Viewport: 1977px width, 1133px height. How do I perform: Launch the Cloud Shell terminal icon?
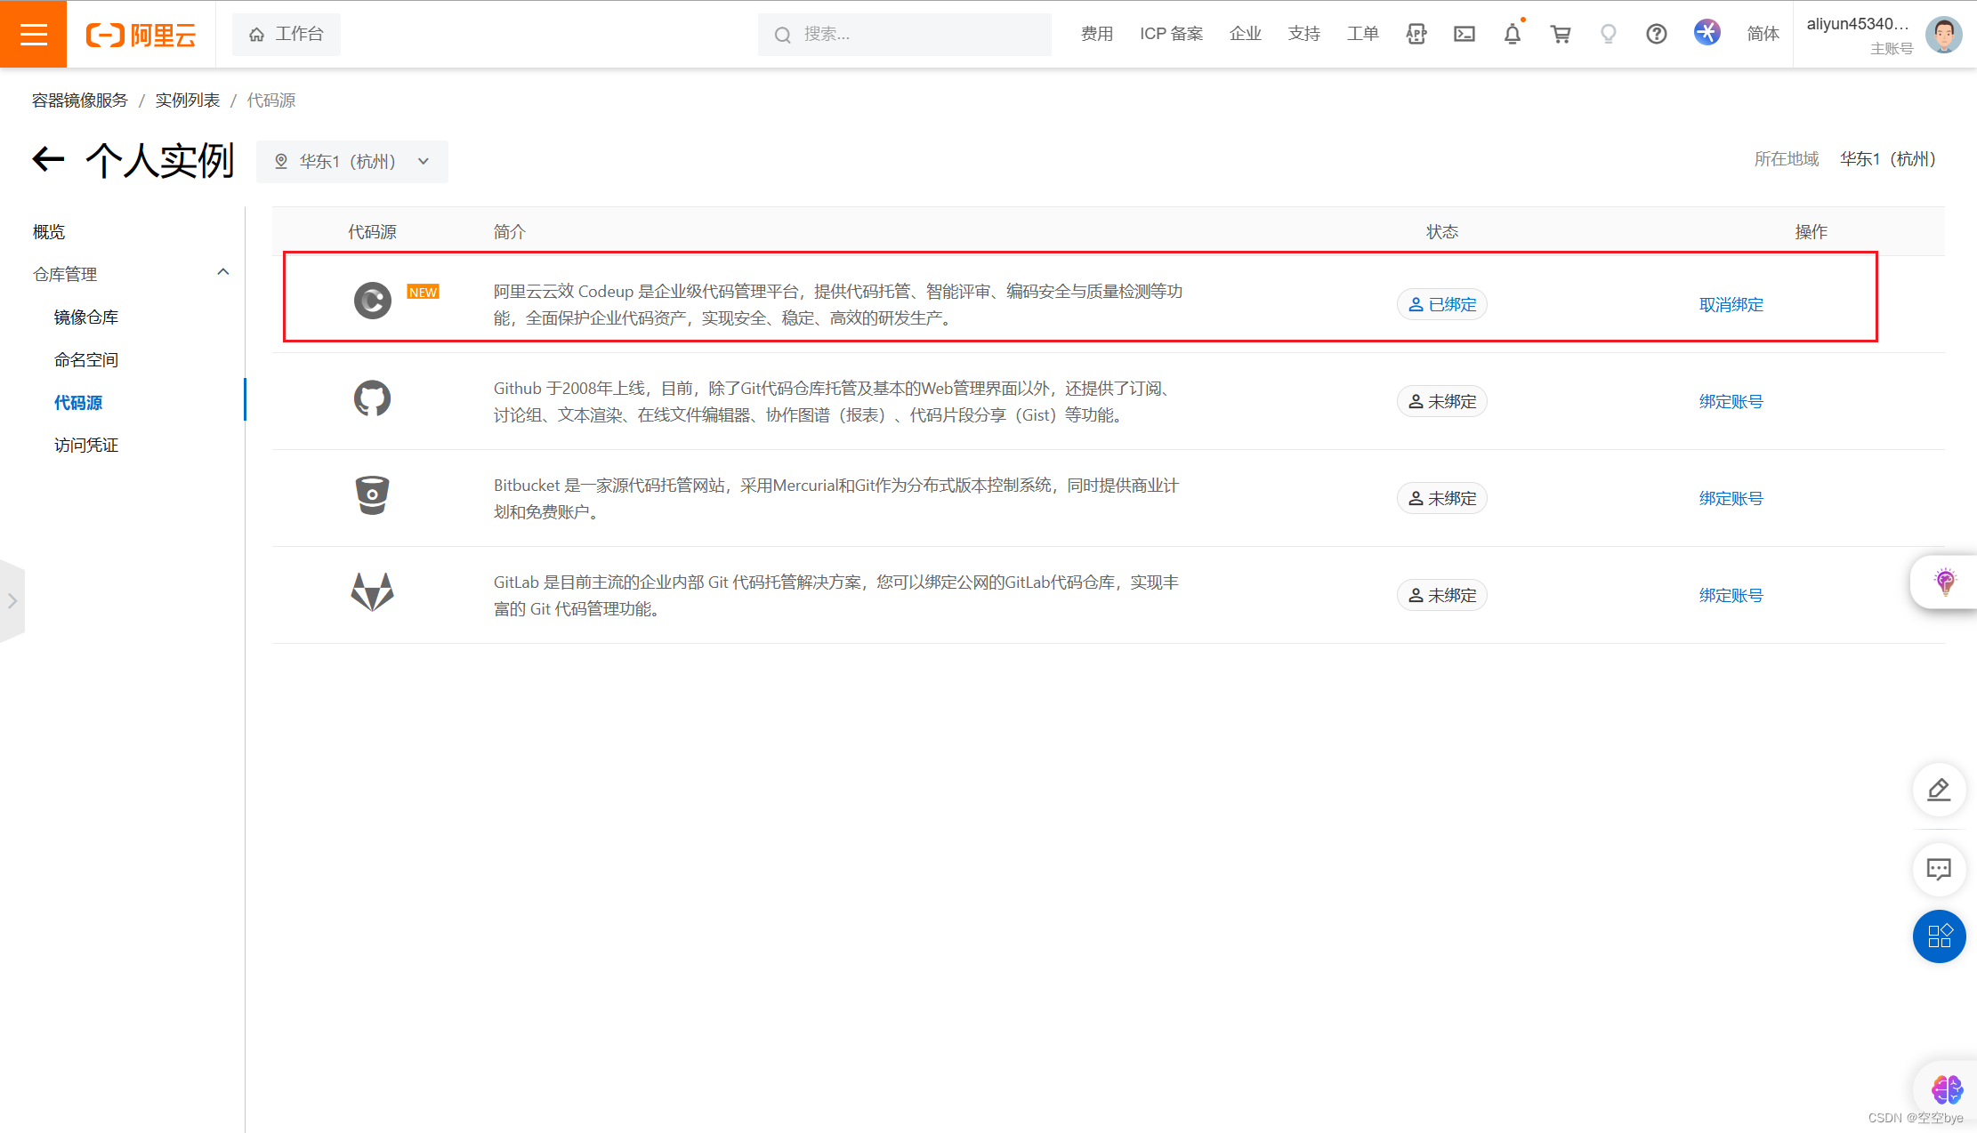1464,34
